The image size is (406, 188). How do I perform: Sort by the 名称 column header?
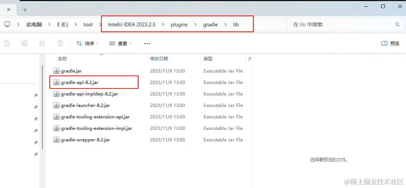coord(62,59)
